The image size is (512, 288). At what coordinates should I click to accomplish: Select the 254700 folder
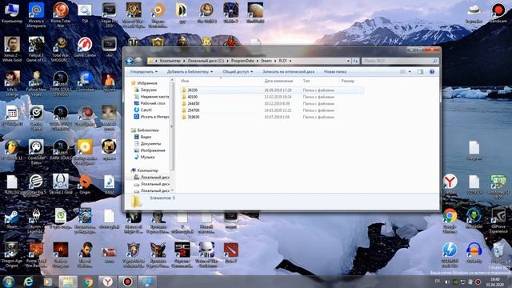coord(194,110)
